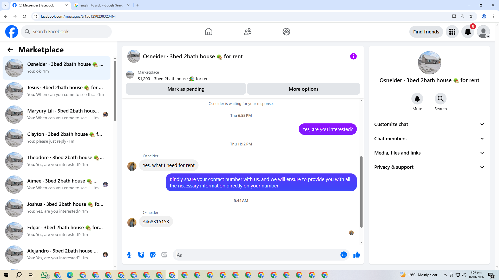Image resolution: width=499 pixels, height=280 pixels.
Task: Mute this conversation with the bell toggle
Action: click(x=417, y=99)
